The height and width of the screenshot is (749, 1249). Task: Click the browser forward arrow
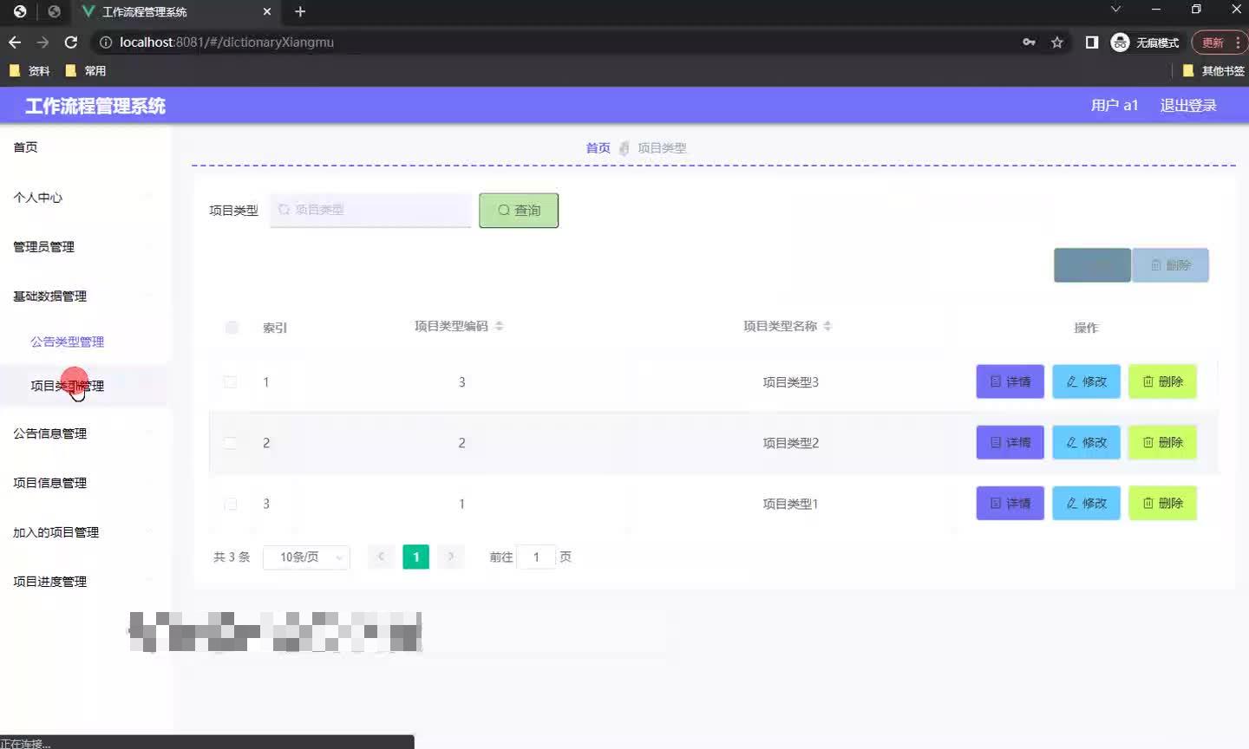[x=43, y=42]
